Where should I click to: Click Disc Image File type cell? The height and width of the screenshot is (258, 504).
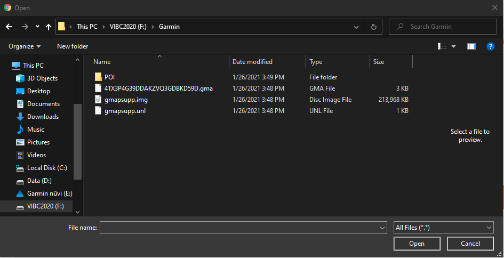click(x=331, y=100)
